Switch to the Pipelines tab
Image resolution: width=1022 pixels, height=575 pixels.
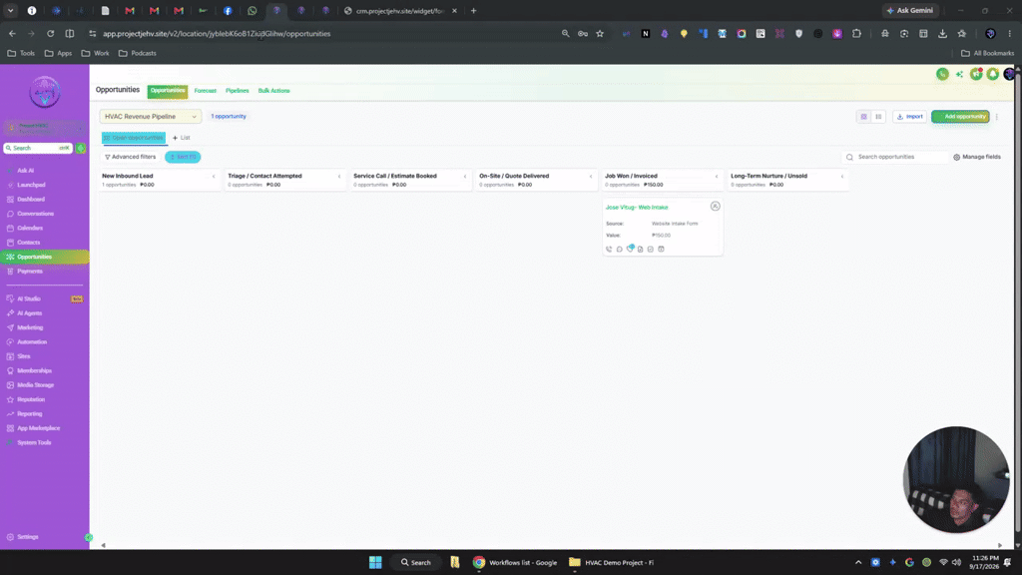click(238, 91)
